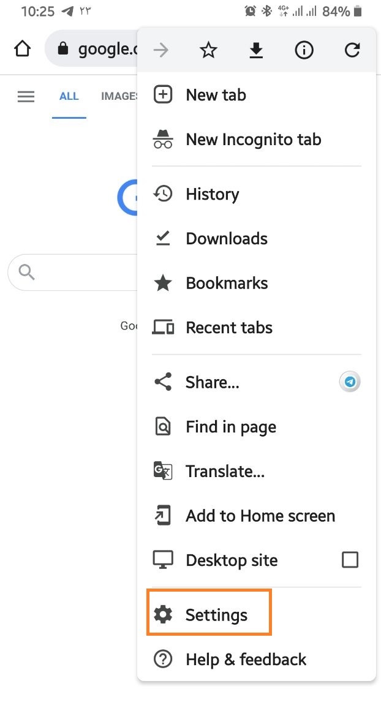Choose Translate… menu option
Viewport: 381px width, 719px height.
pos(225,472)
